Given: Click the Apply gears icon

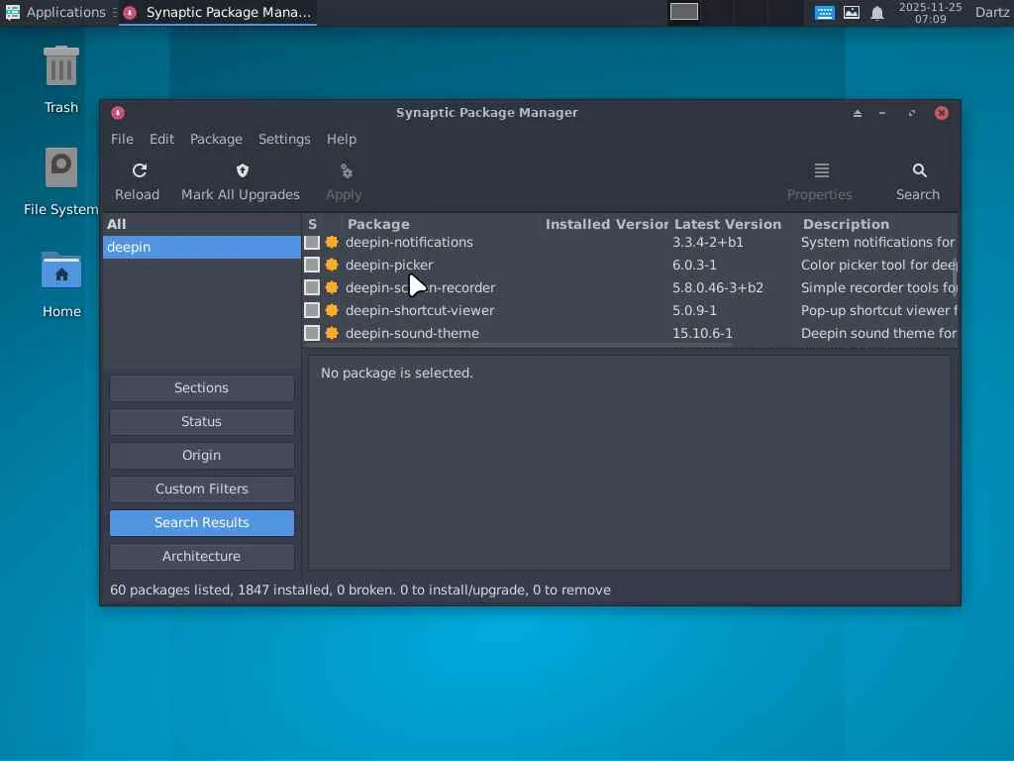Looking at the screenshot, I should (346, 170).
